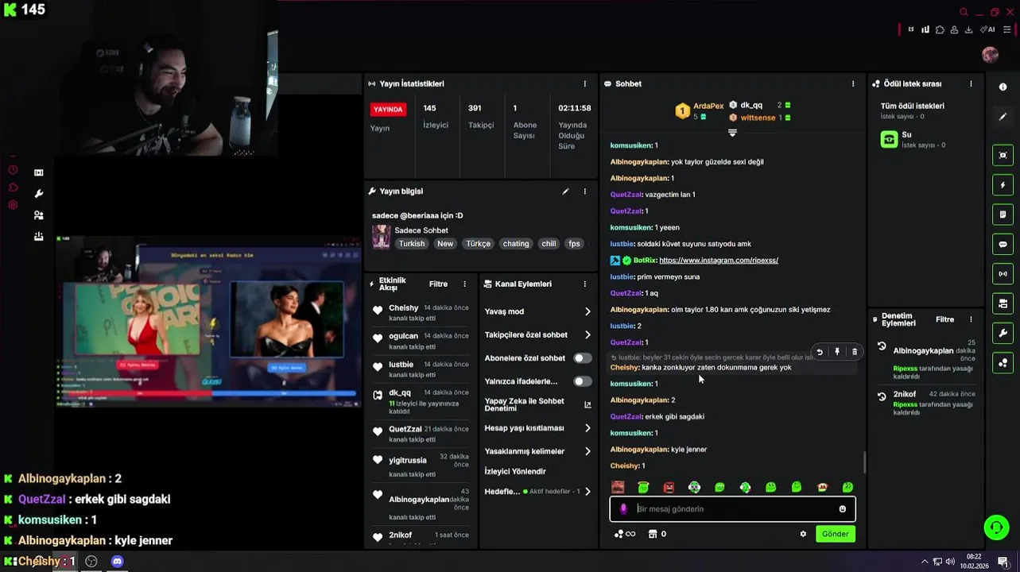Screen dimensions: 1020x572
Task: Click the Gönder send button
Action: coord(835,534)
